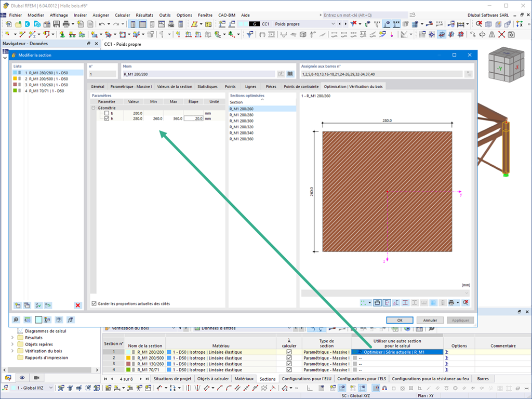Click the magnet snap icon in the bottom status toolbar
This screenshot has width=532, height=399.
384,388
